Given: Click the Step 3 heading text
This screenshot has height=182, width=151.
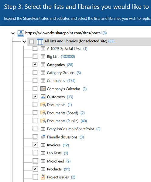Looking at the screenshot, I should [76, 7].
